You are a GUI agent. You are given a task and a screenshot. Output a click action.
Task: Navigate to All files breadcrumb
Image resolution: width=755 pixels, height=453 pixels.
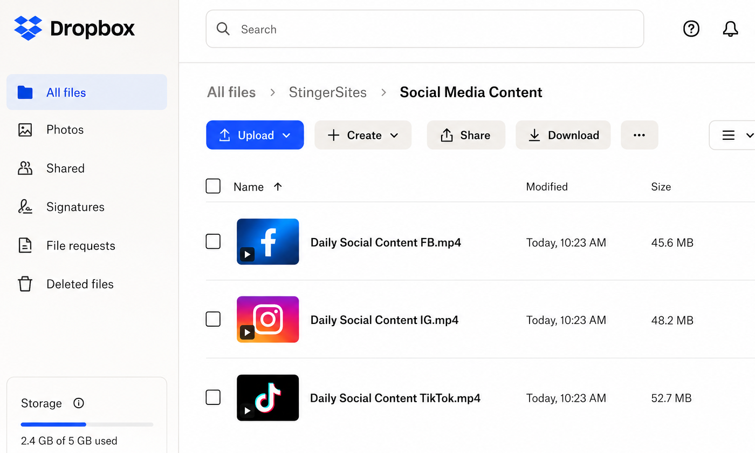click(231, 92)
